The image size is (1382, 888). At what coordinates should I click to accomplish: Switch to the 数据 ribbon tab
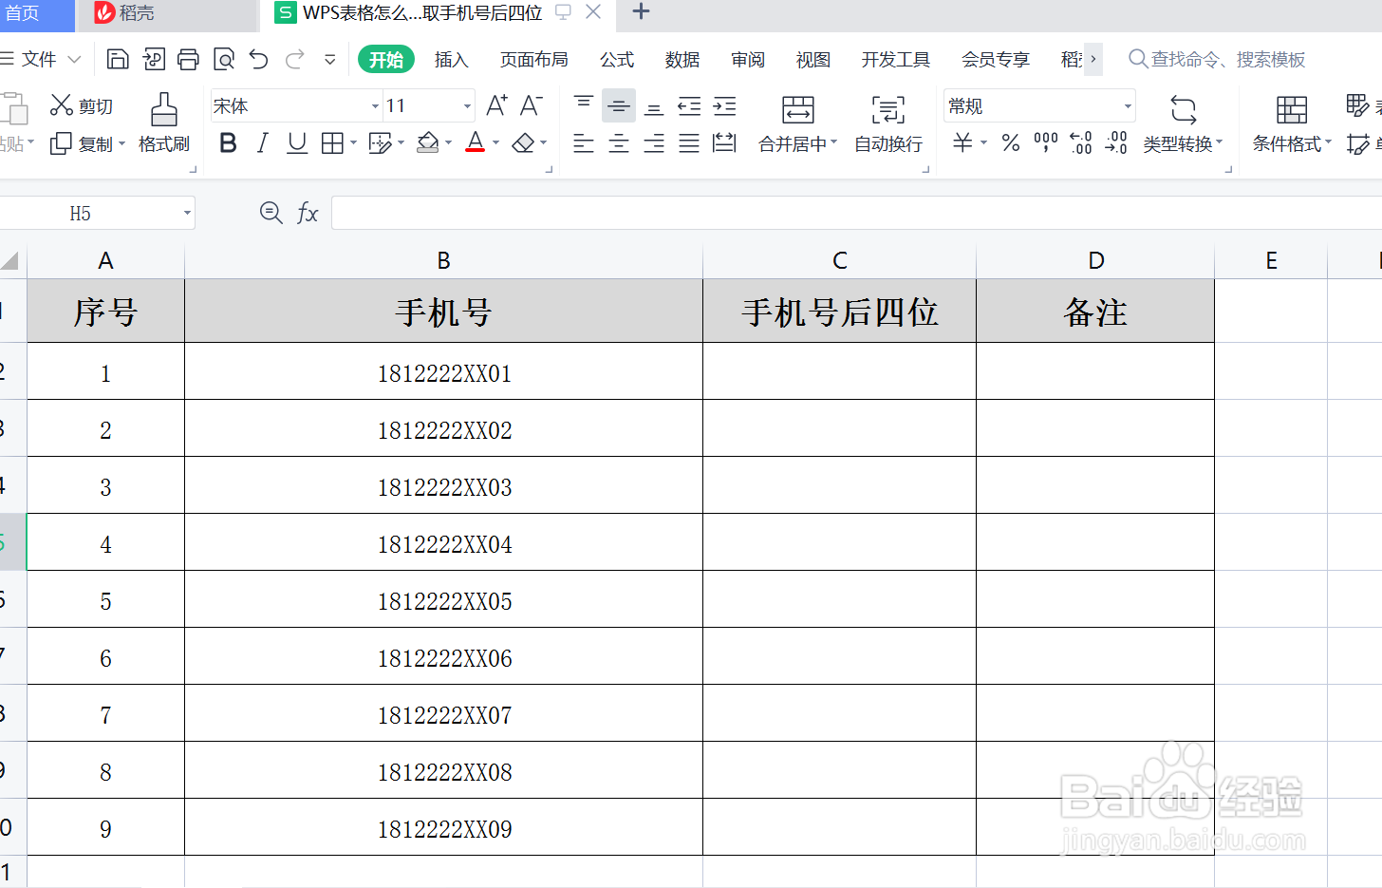coord(682,59)
